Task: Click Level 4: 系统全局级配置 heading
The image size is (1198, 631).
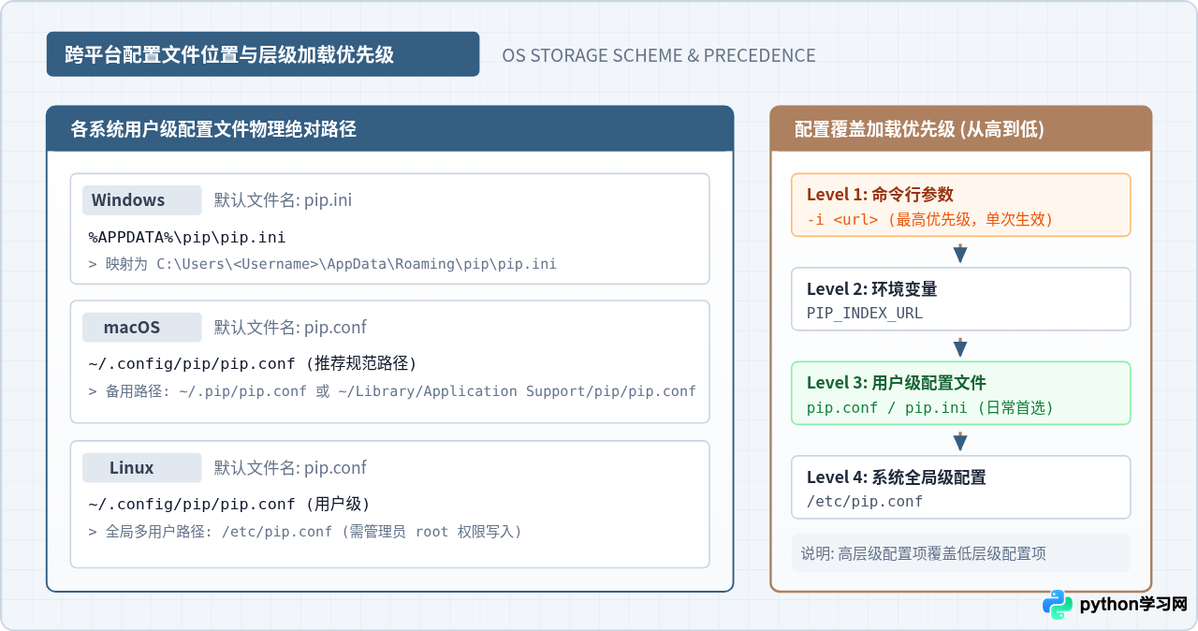Action: (896, 477)
